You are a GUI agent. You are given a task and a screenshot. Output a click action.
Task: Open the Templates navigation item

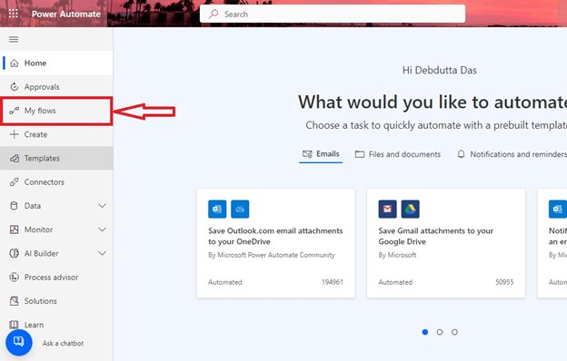tap(56, 158)
